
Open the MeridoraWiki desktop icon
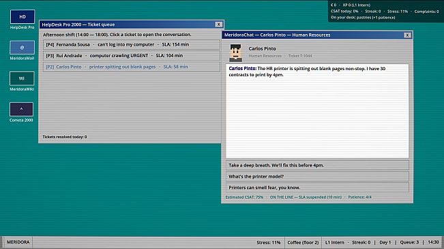click(22, 82)
